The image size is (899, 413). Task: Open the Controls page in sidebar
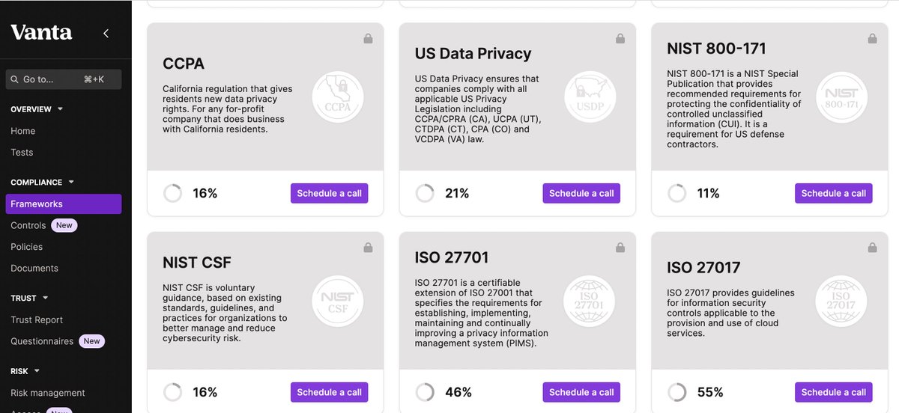click(x=28, y=225)
